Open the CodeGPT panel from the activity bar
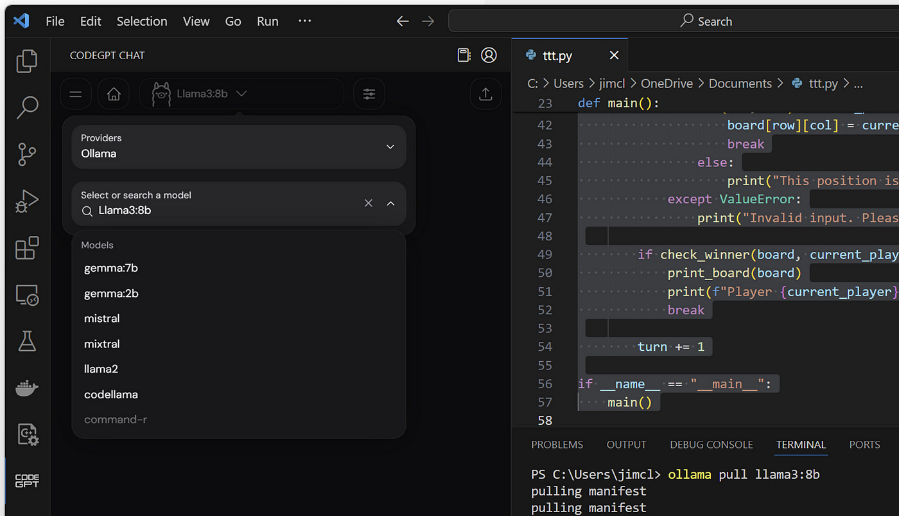 point(26,480)
